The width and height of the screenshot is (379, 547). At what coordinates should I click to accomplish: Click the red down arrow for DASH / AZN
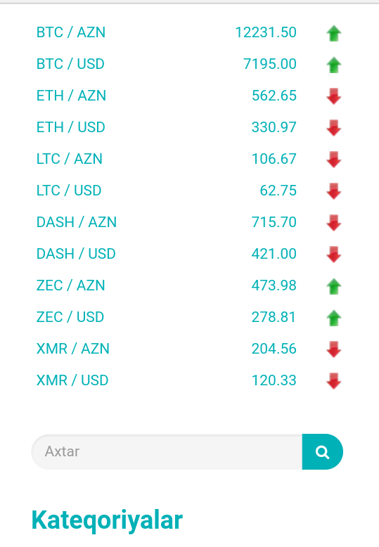[x=333, y=223]
